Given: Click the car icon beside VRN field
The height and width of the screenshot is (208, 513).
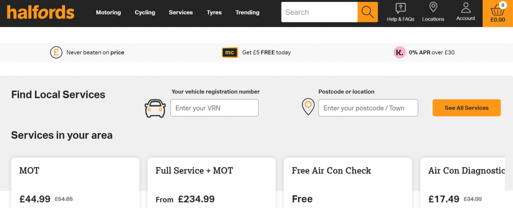Looking at the screenshot, I should point(155,108).
